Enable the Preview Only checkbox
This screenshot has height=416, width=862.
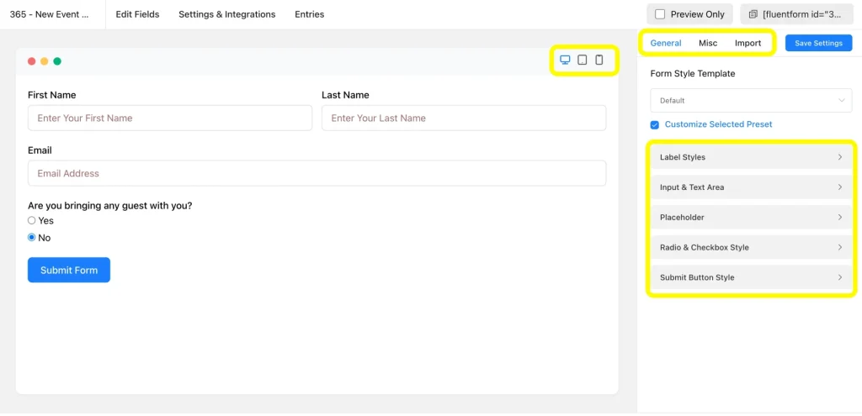(660, 14)
